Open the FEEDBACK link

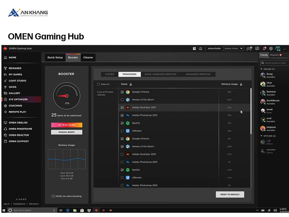point(20,204)
